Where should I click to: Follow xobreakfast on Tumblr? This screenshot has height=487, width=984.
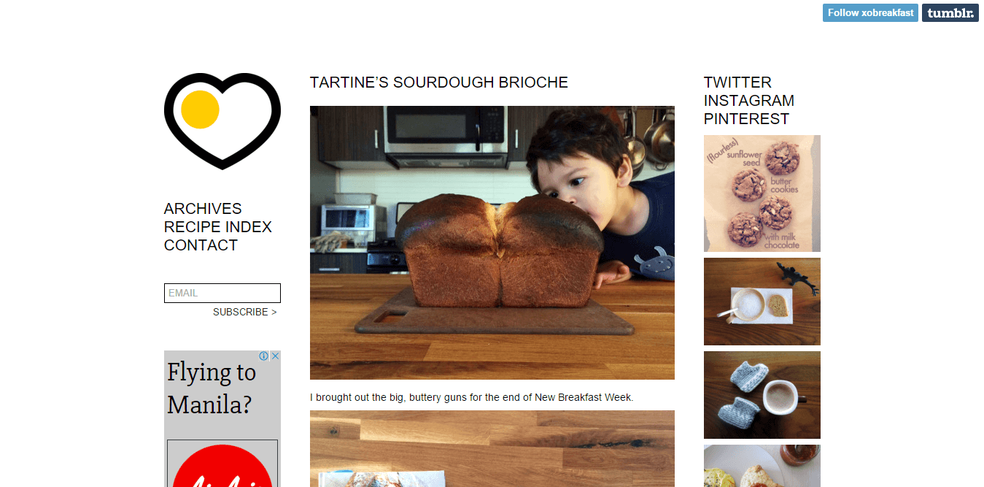(870, 13)
